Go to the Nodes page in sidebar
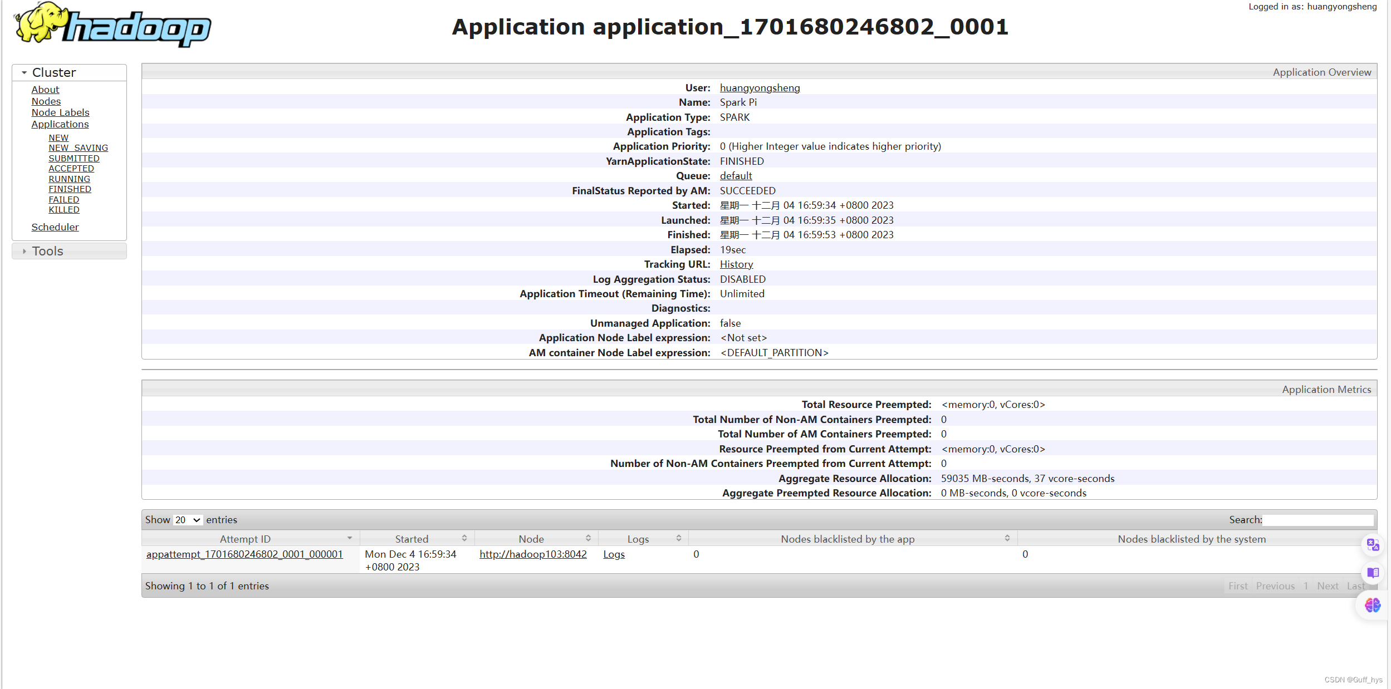 46,101
